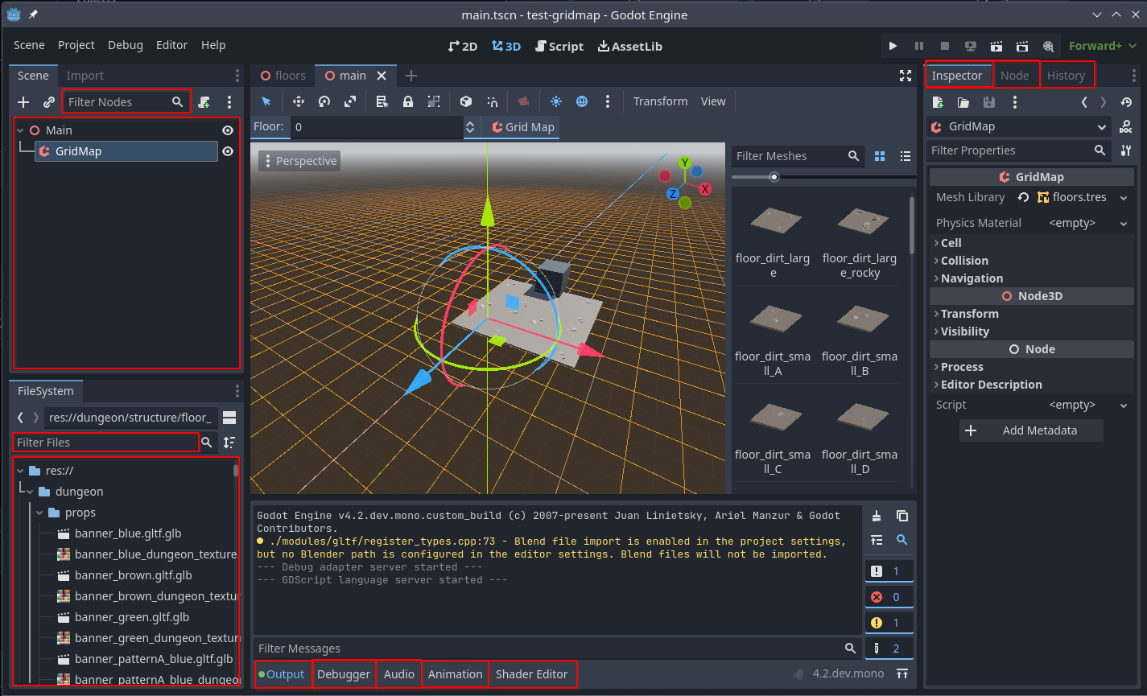Toggle the sun preview icon in viewport toolbar

click(555, 101)
